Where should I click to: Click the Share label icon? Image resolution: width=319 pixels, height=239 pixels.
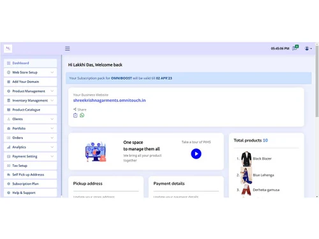75,109
